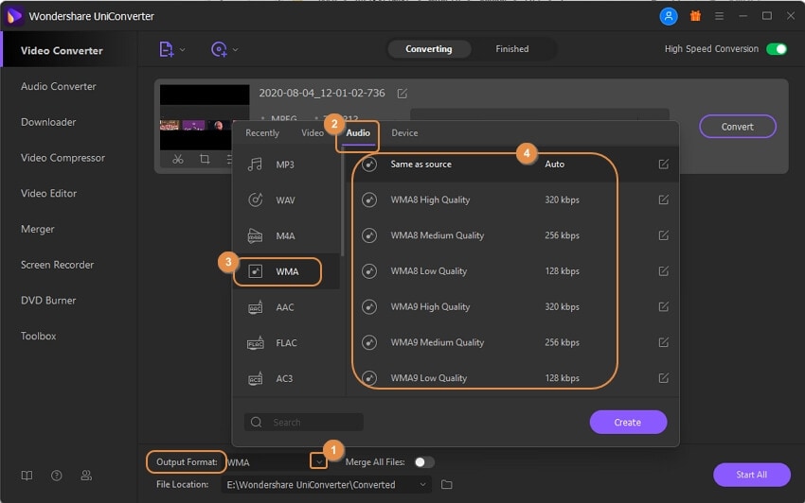Choose WMA8 Low Quality preset
805x503 pixels.
coord(511,271)
